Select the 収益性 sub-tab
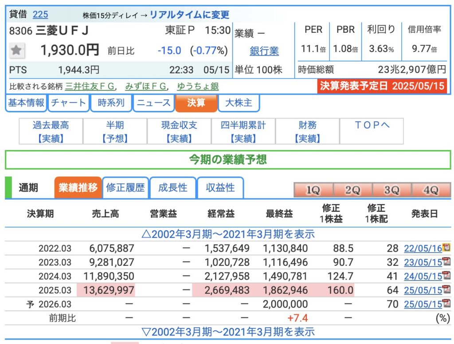 [220, 187]
